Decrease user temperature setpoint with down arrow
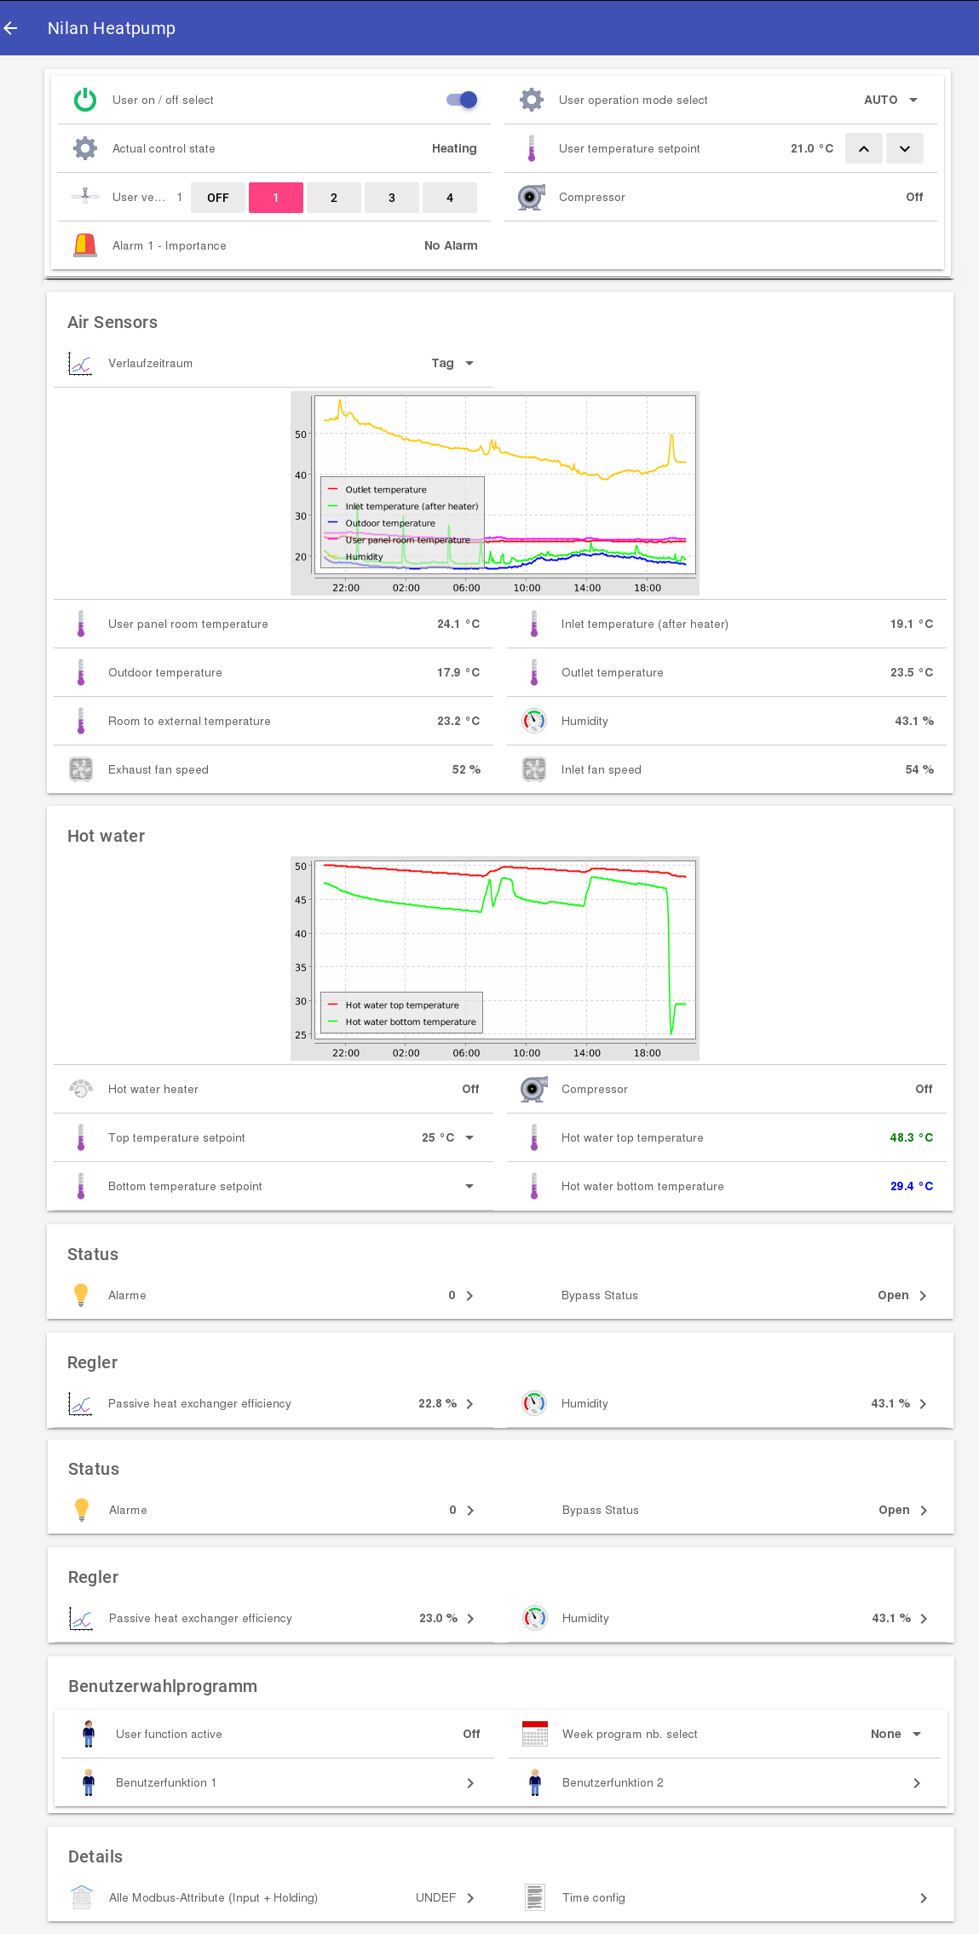The width and height of the screenshot is (979, 1934). pyautogui.click(x=905, y=148)
